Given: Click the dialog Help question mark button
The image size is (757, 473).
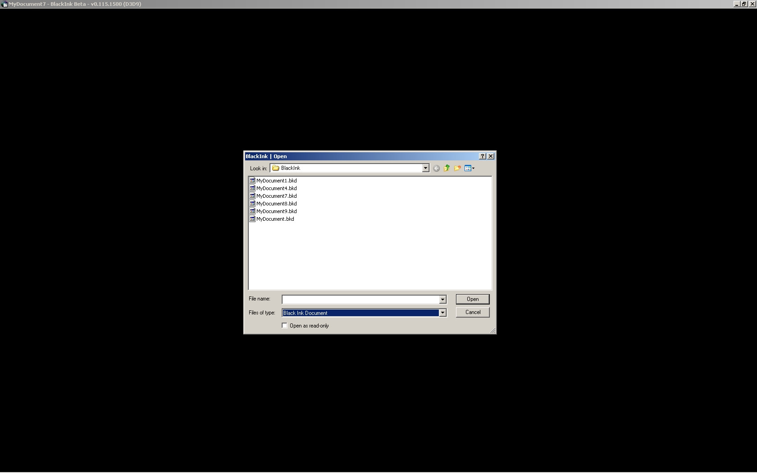Looking at the screenshot, I should click(483, 156).
